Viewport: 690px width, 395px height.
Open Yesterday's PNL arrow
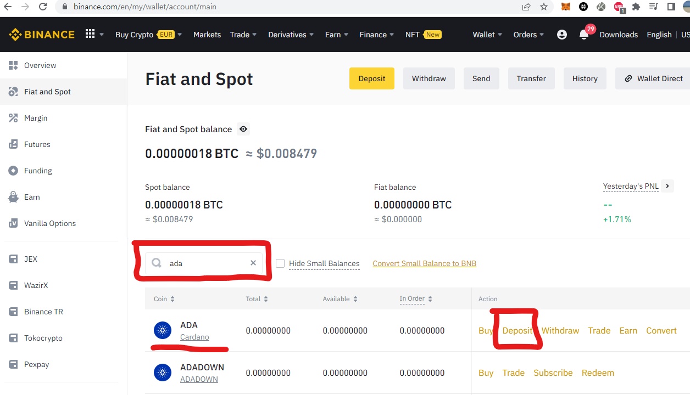click(667, 186)
